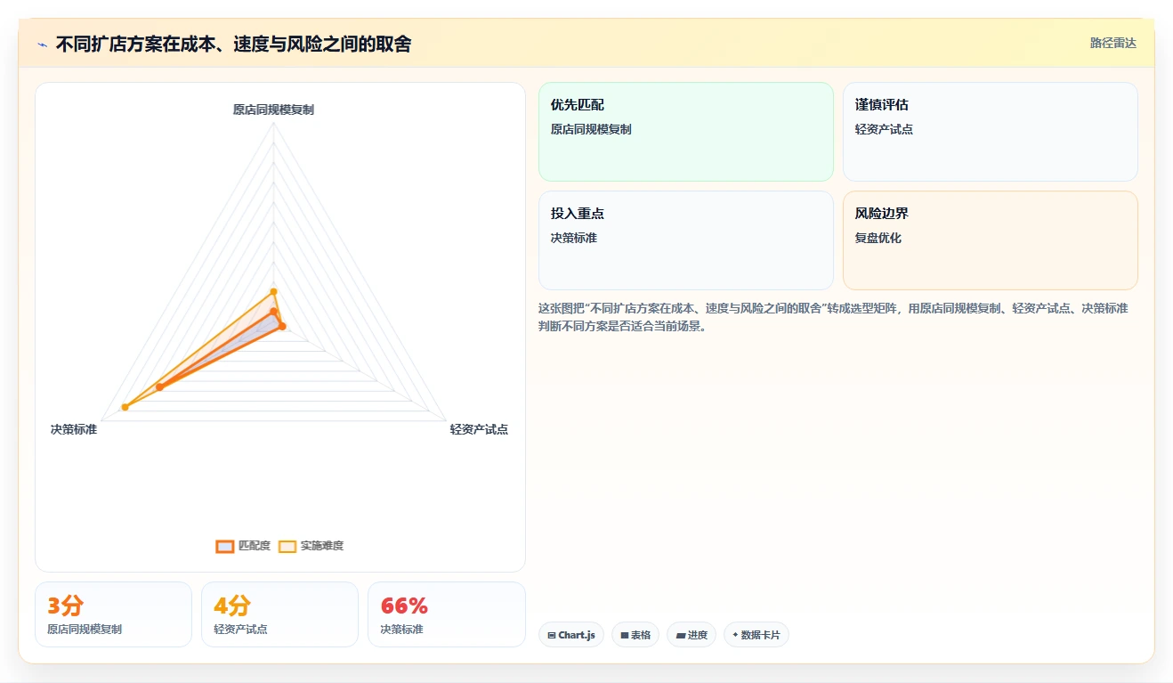
Task: Click the Chart.js tag
Action: (x=570, y=635)
